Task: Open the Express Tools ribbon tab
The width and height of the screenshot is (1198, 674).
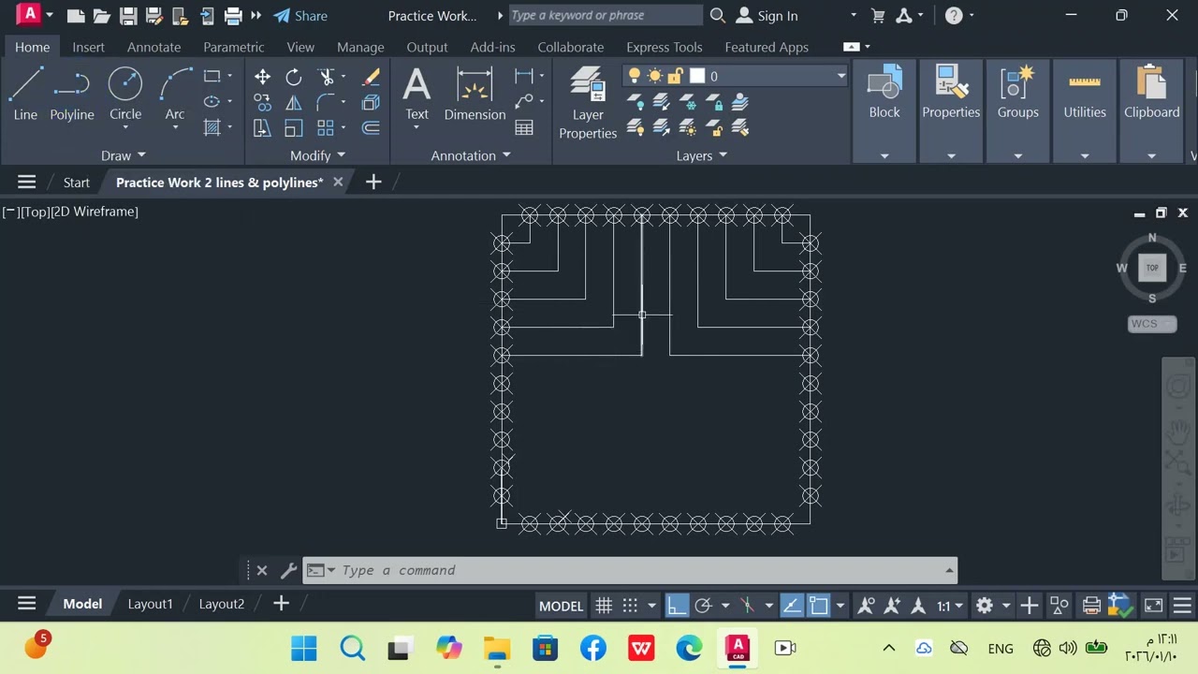Action: click(x=665, y=47)
